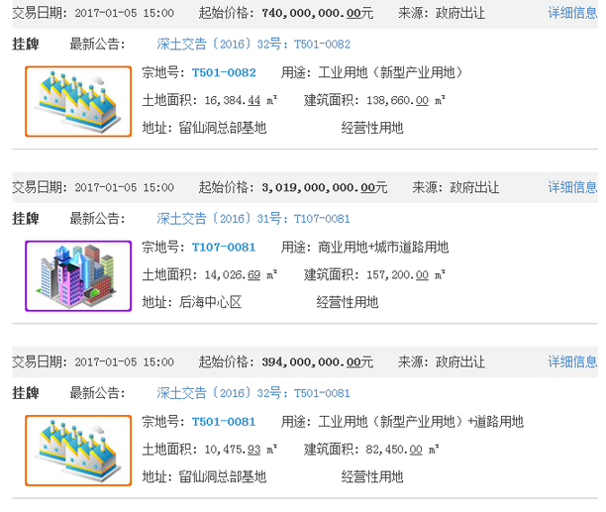Open 详细信息 for the 740,000,000 yuan listing
606x512 pixels.
coord(572,14)
